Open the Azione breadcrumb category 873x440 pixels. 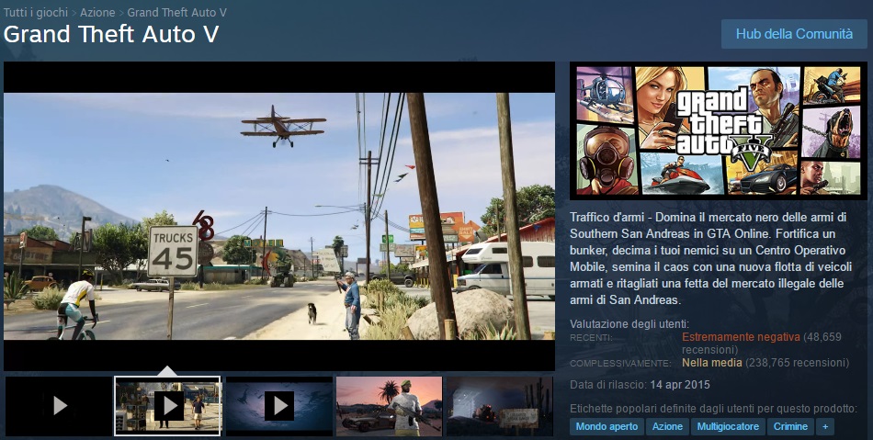[x=96, y=13]
